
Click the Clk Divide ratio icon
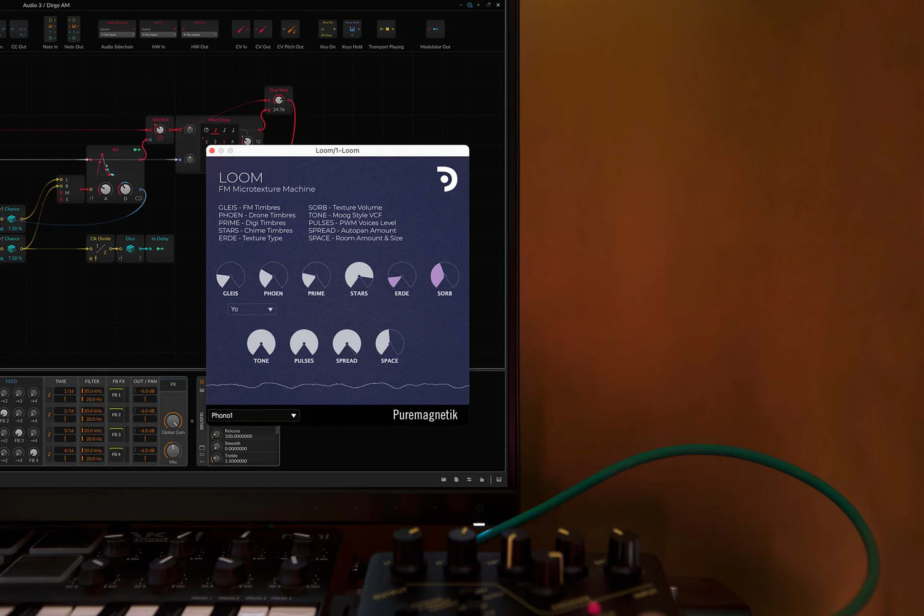pyautogui.click(x=101, y=249)
